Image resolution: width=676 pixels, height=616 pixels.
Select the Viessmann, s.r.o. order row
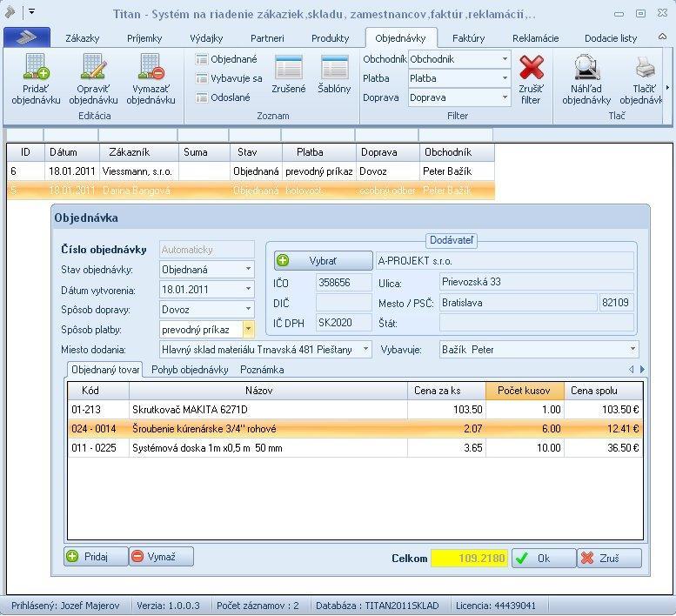[x=251, y=171]
